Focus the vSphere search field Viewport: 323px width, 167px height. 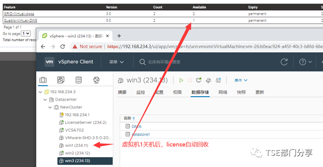pos(164,62)
